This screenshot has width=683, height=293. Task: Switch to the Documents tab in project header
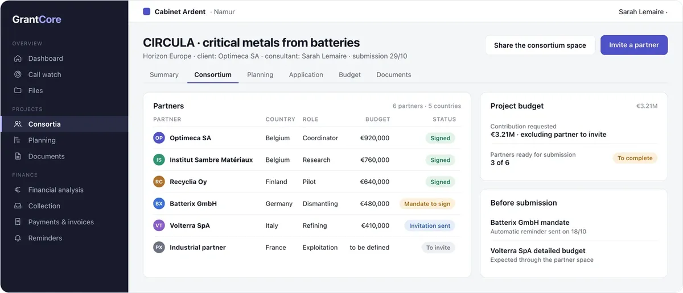[x=394, y=74]
